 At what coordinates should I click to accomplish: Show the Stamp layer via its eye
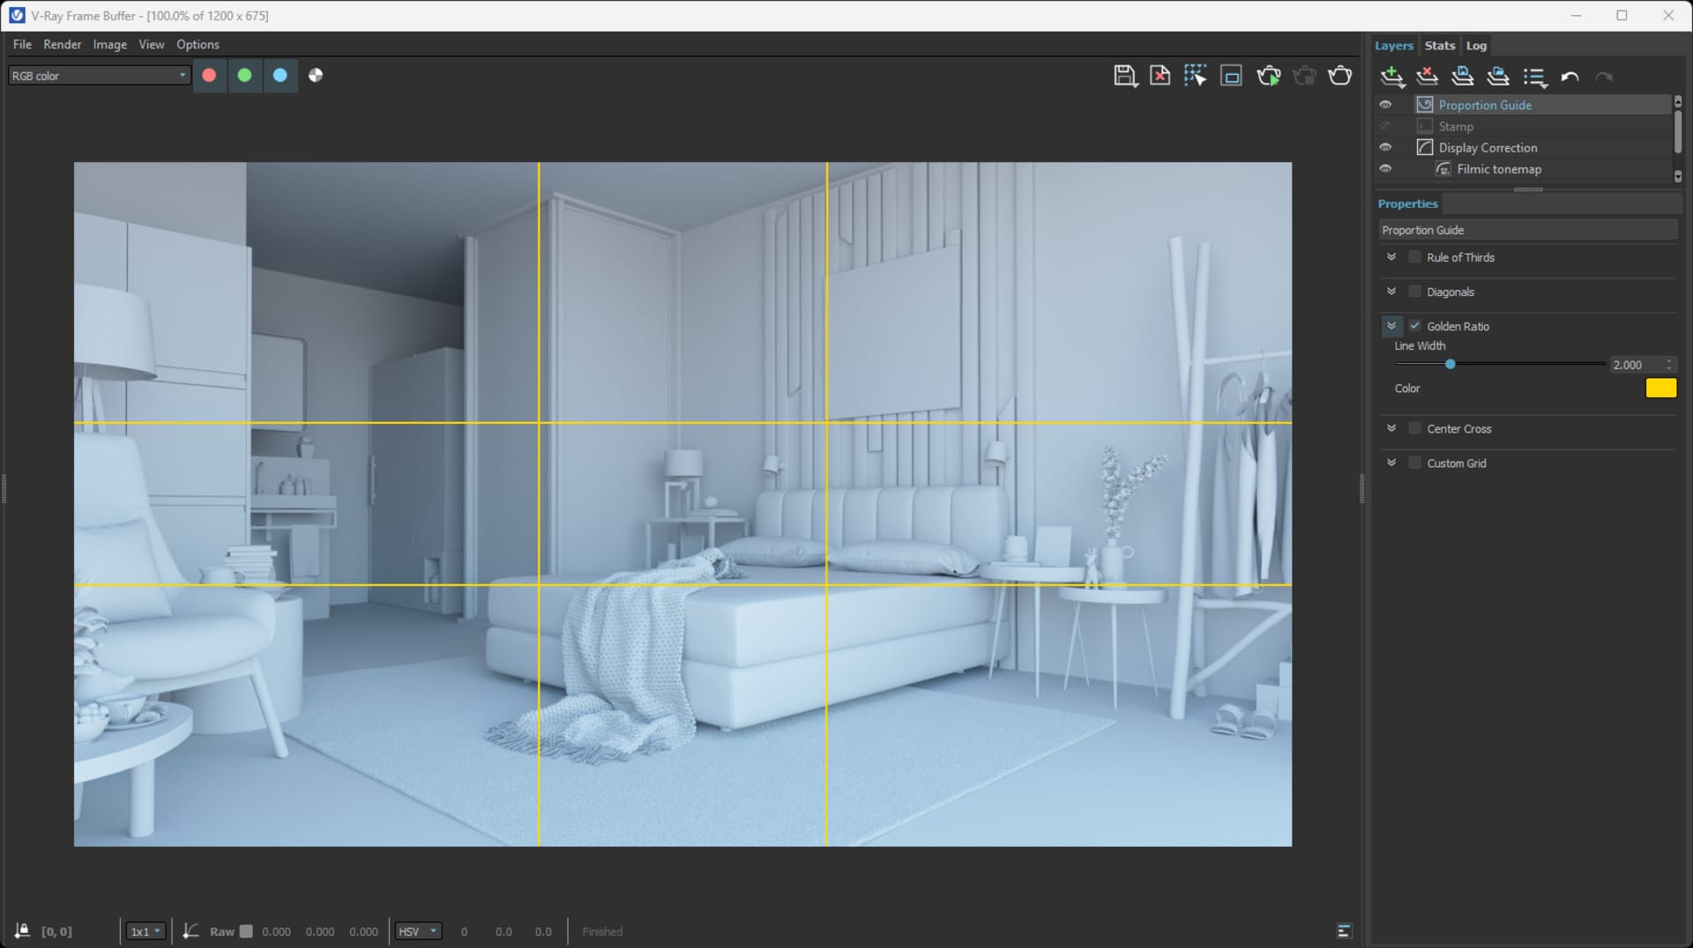click(x=1385, y=126)
